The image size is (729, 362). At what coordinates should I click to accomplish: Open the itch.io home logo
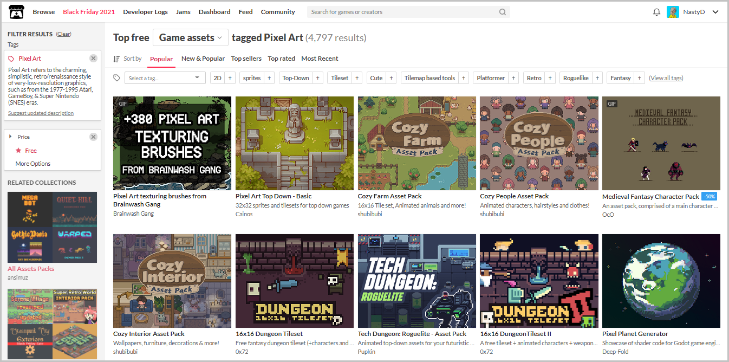16,11
